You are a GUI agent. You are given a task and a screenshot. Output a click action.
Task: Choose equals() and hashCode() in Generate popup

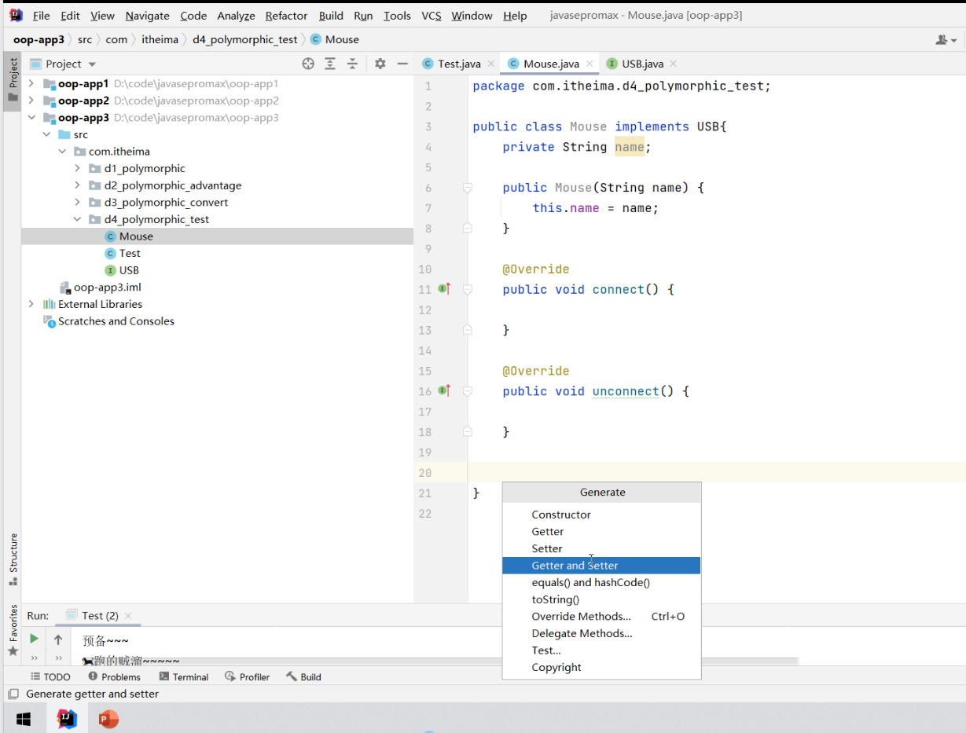tap(601, 582)
